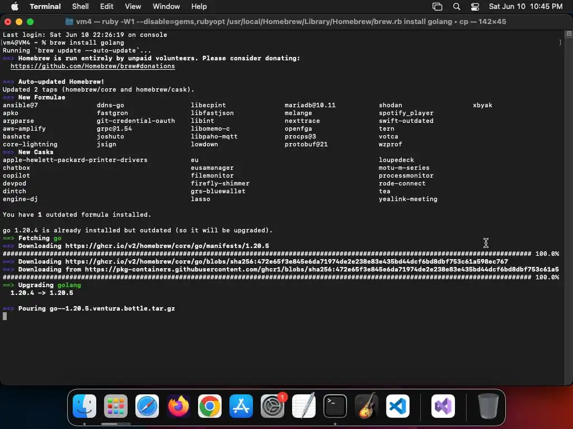Viewport: 573px width, 429px height.
Task: Open the Terminal application menu
Action: click(45, 7)
